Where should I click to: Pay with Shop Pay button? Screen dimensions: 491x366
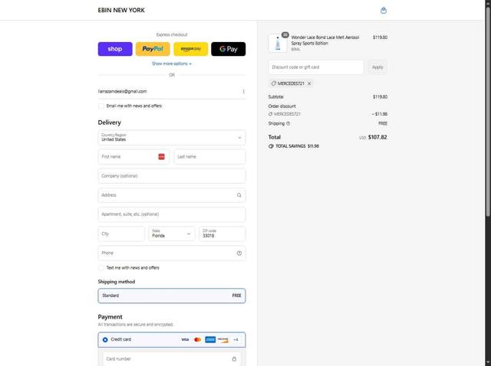click(115, 49)
